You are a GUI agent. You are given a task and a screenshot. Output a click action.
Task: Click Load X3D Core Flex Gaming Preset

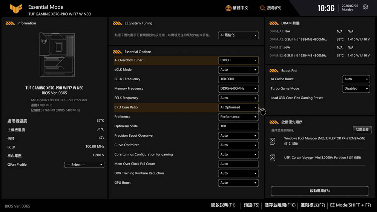point(296,98)
